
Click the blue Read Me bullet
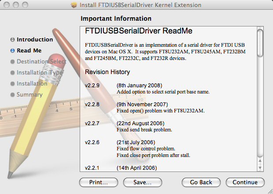[x=12, y=51]
